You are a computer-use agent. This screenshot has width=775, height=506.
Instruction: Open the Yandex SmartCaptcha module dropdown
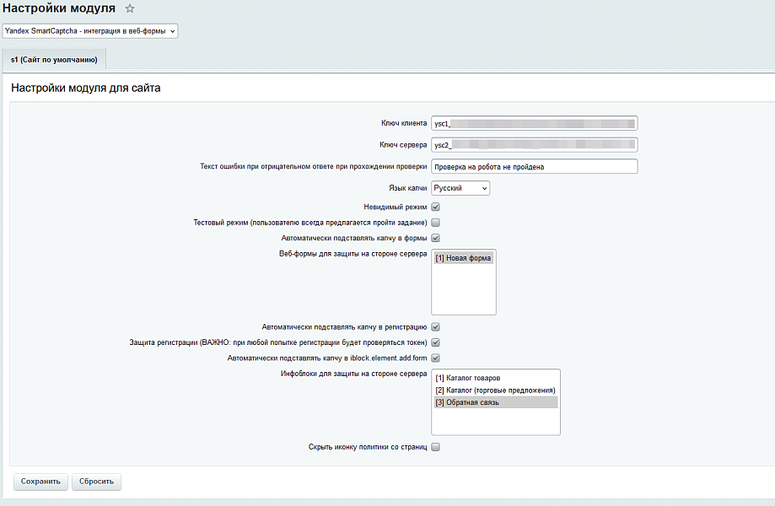coord(90,30)
